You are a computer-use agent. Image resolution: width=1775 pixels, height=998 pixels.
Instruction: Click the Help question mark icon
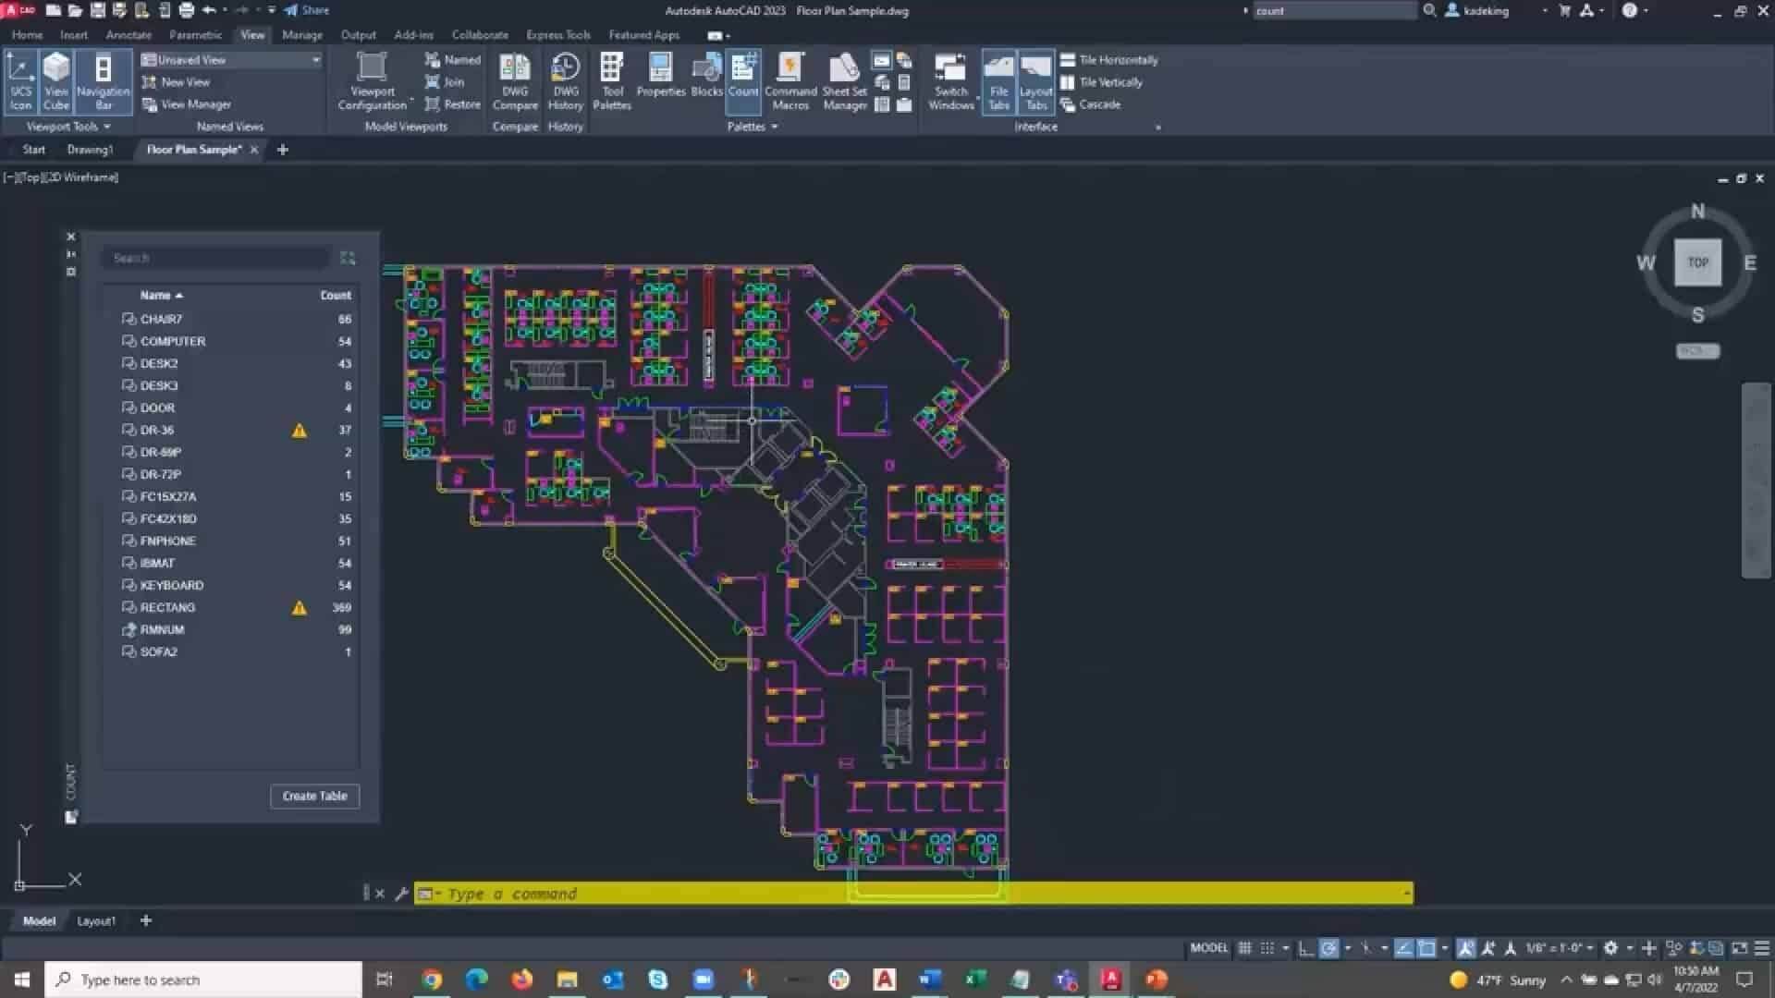(1629, 10)
